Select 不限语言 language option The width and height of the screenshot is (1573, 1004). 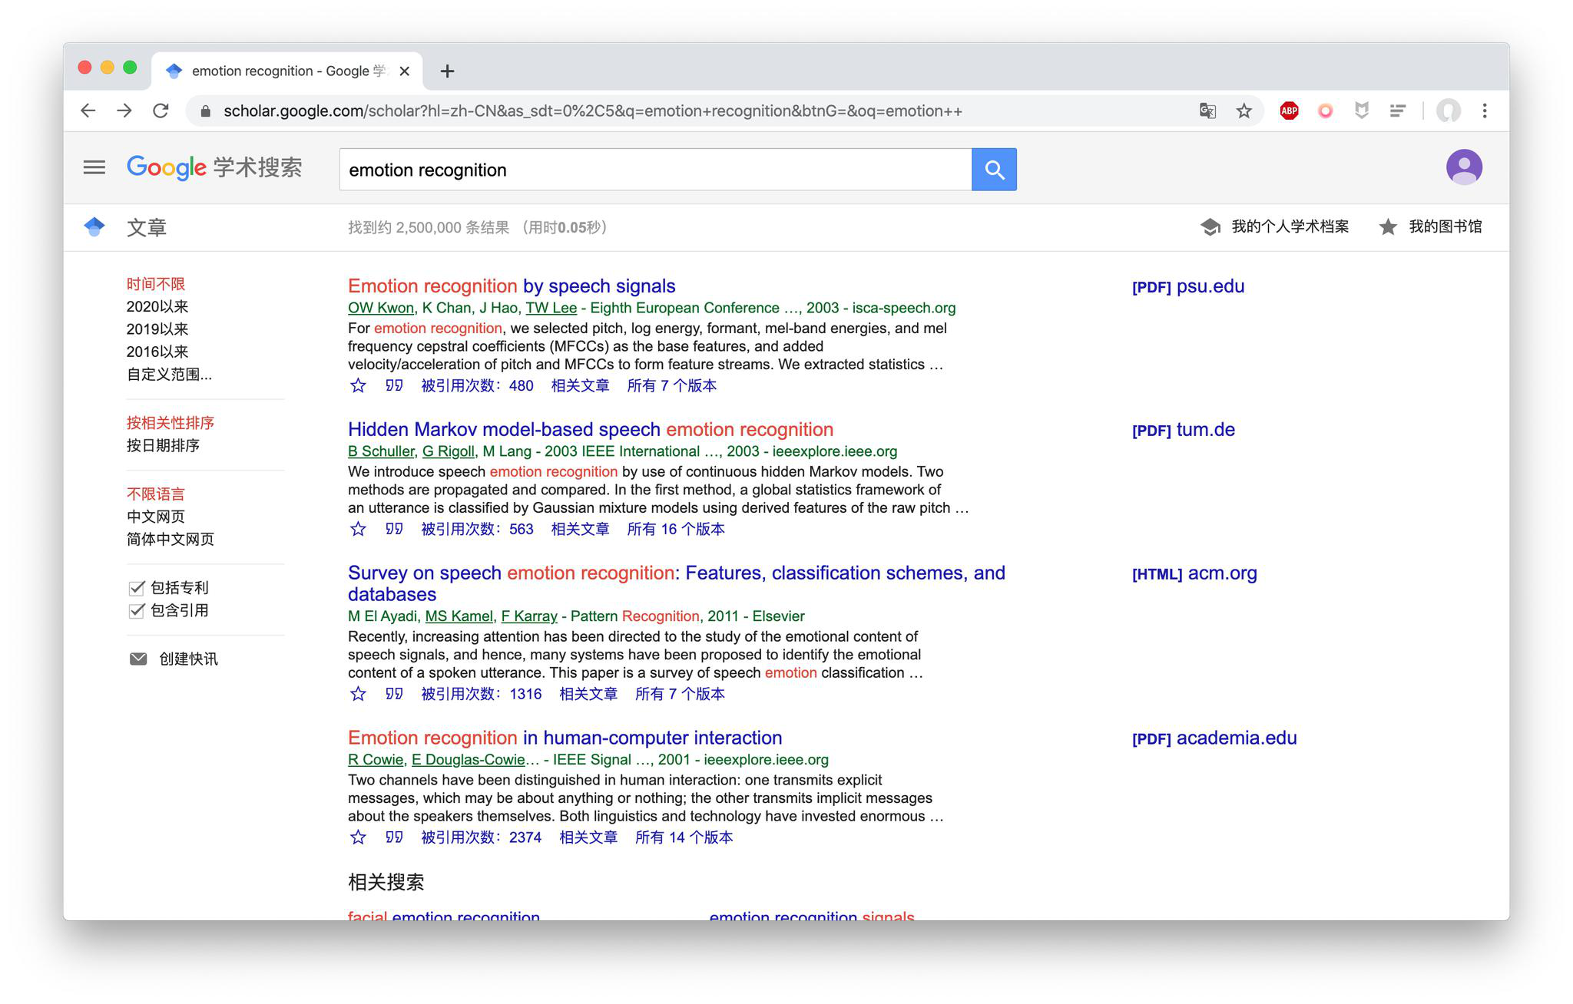[x=156, y=494]
